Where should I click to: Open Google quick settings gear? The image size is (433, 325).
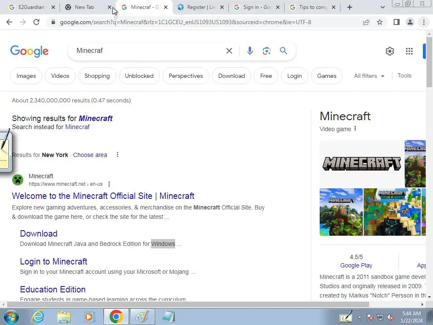coord(389,51)
